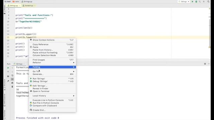Expand the Refactor submenu
Viewport: 214px width, 120px height.
pyautogui.click(x=52, y=63)
